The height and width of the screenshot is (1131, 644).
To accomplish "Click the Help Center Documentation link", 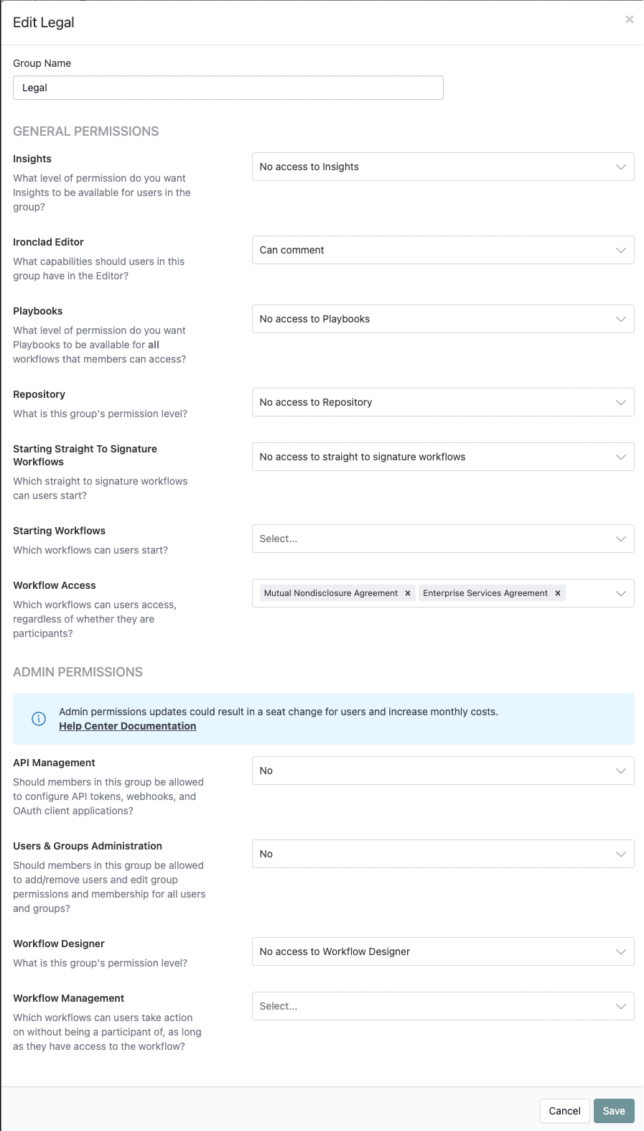I will coord(128,726).
